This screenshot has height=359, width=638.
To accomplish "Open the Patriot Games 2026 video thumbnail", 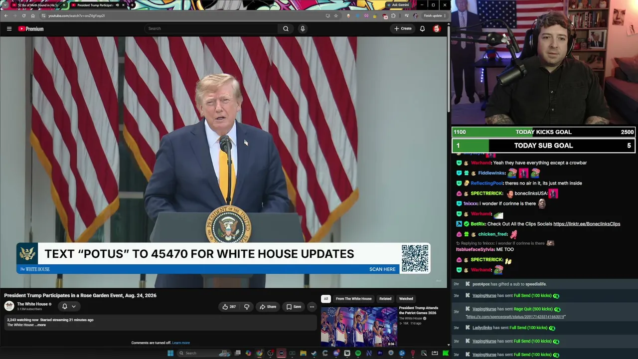I will (359, 327).
